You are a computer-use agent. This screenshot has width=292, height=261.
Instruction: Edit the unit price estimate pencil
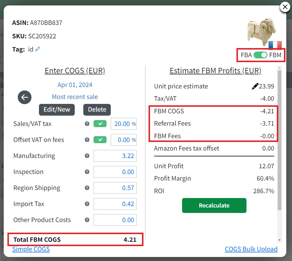[255, 86]
